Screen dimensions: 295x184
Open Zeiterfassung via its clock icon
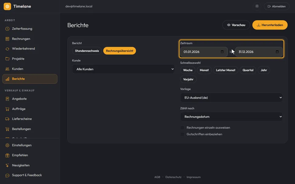click(7, 29)
